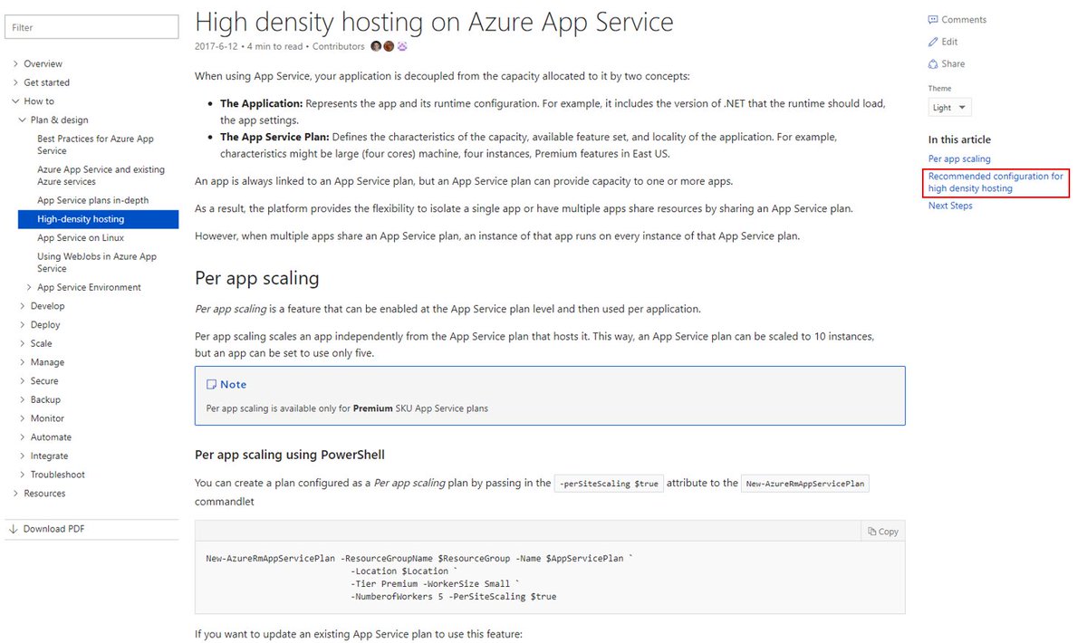Click the Filter input field

click(91, 27)
